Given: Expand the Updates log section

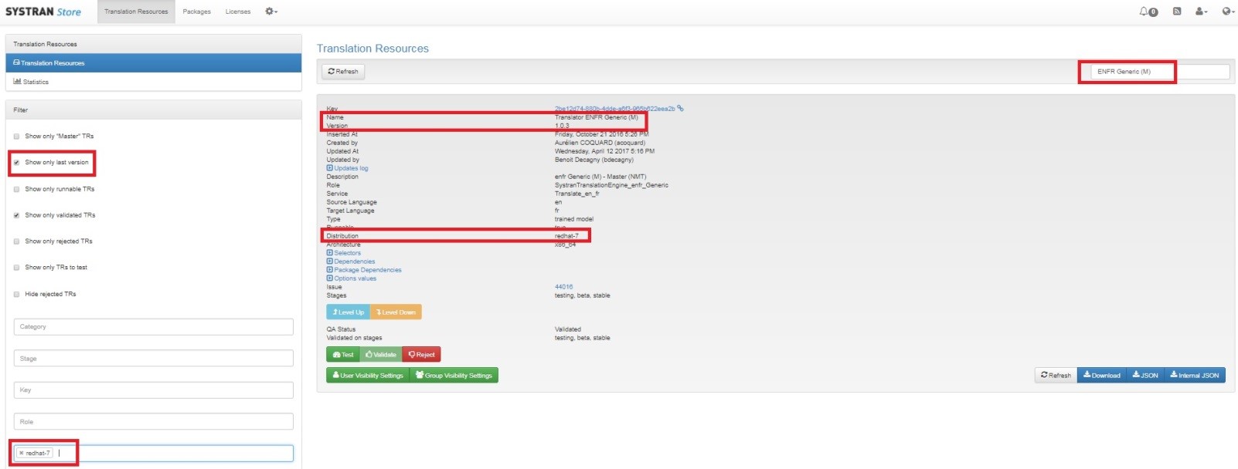Looking at the screenshot, I should [348, 168].
